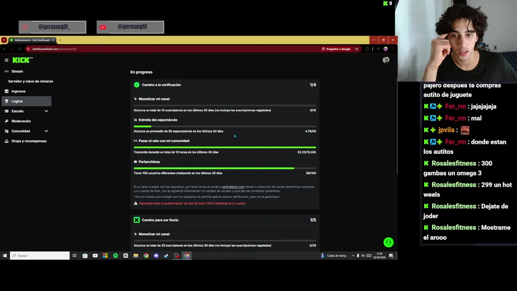Click the Estrella del espectáculo progress bar
This screenshot has width=517, height=291.
(225, 127)
